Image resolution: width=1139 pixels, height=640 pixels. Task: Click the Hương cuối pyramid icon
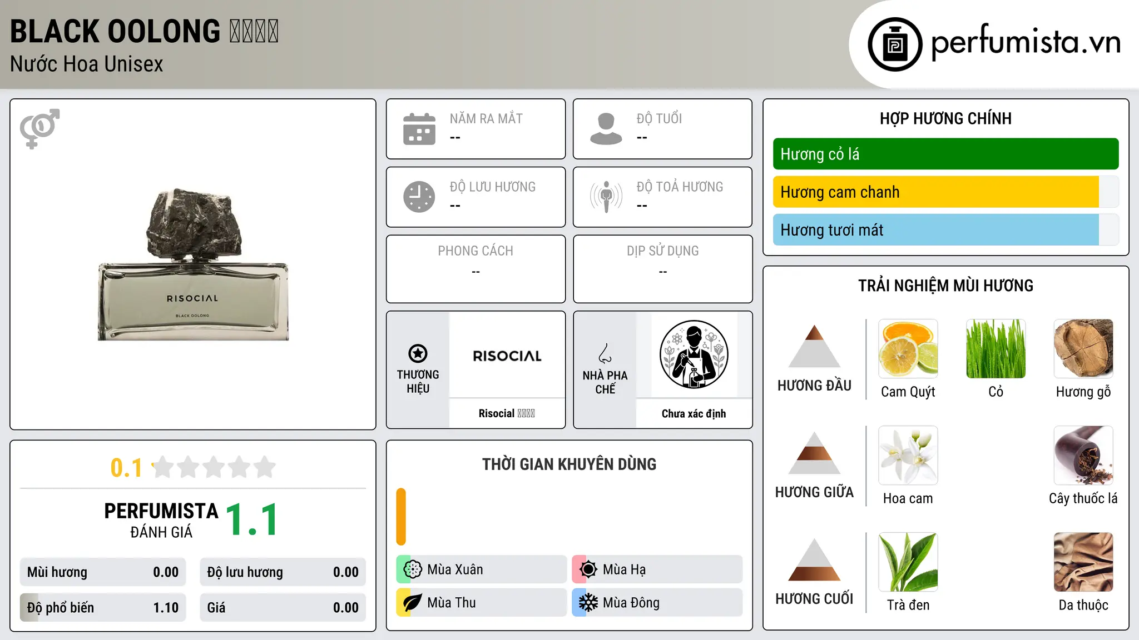point(815,559)
